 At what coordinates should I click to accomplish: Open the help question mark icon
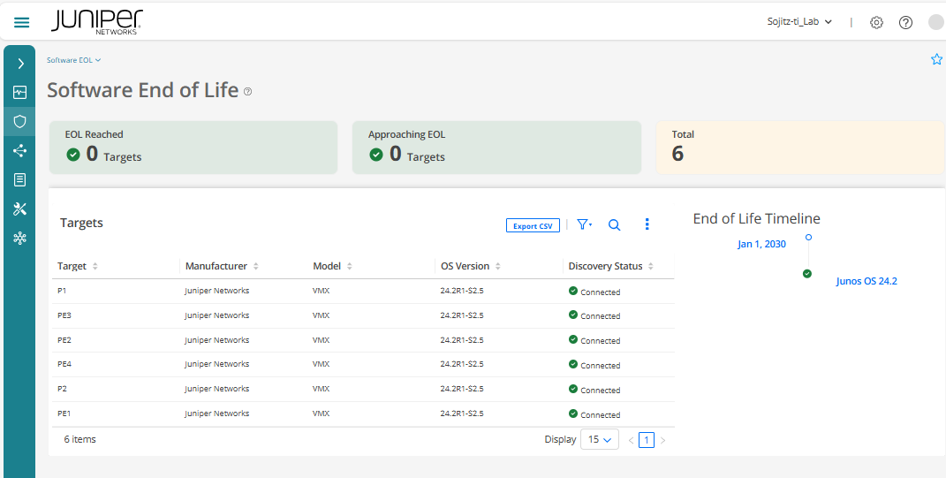905,22
